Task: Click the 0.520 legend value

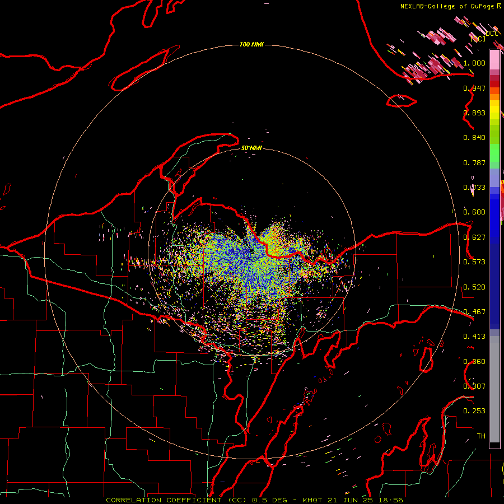Action: pyautogui.click(x=474, y=287)
